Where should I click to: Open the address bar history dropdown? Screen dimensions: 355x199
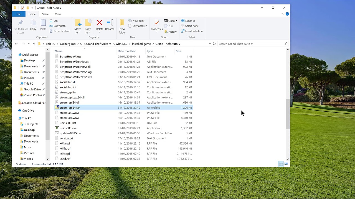210,44
